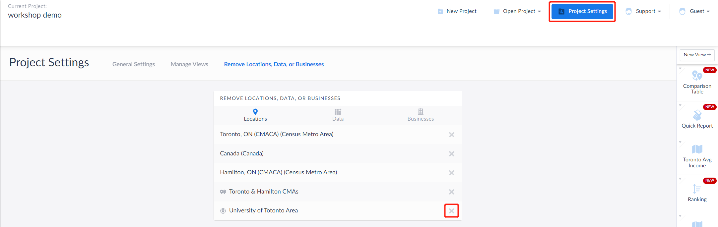Screen dimensions: 718x227
Task: Switch to the Locations tab
Action: [x=255, y=115]
